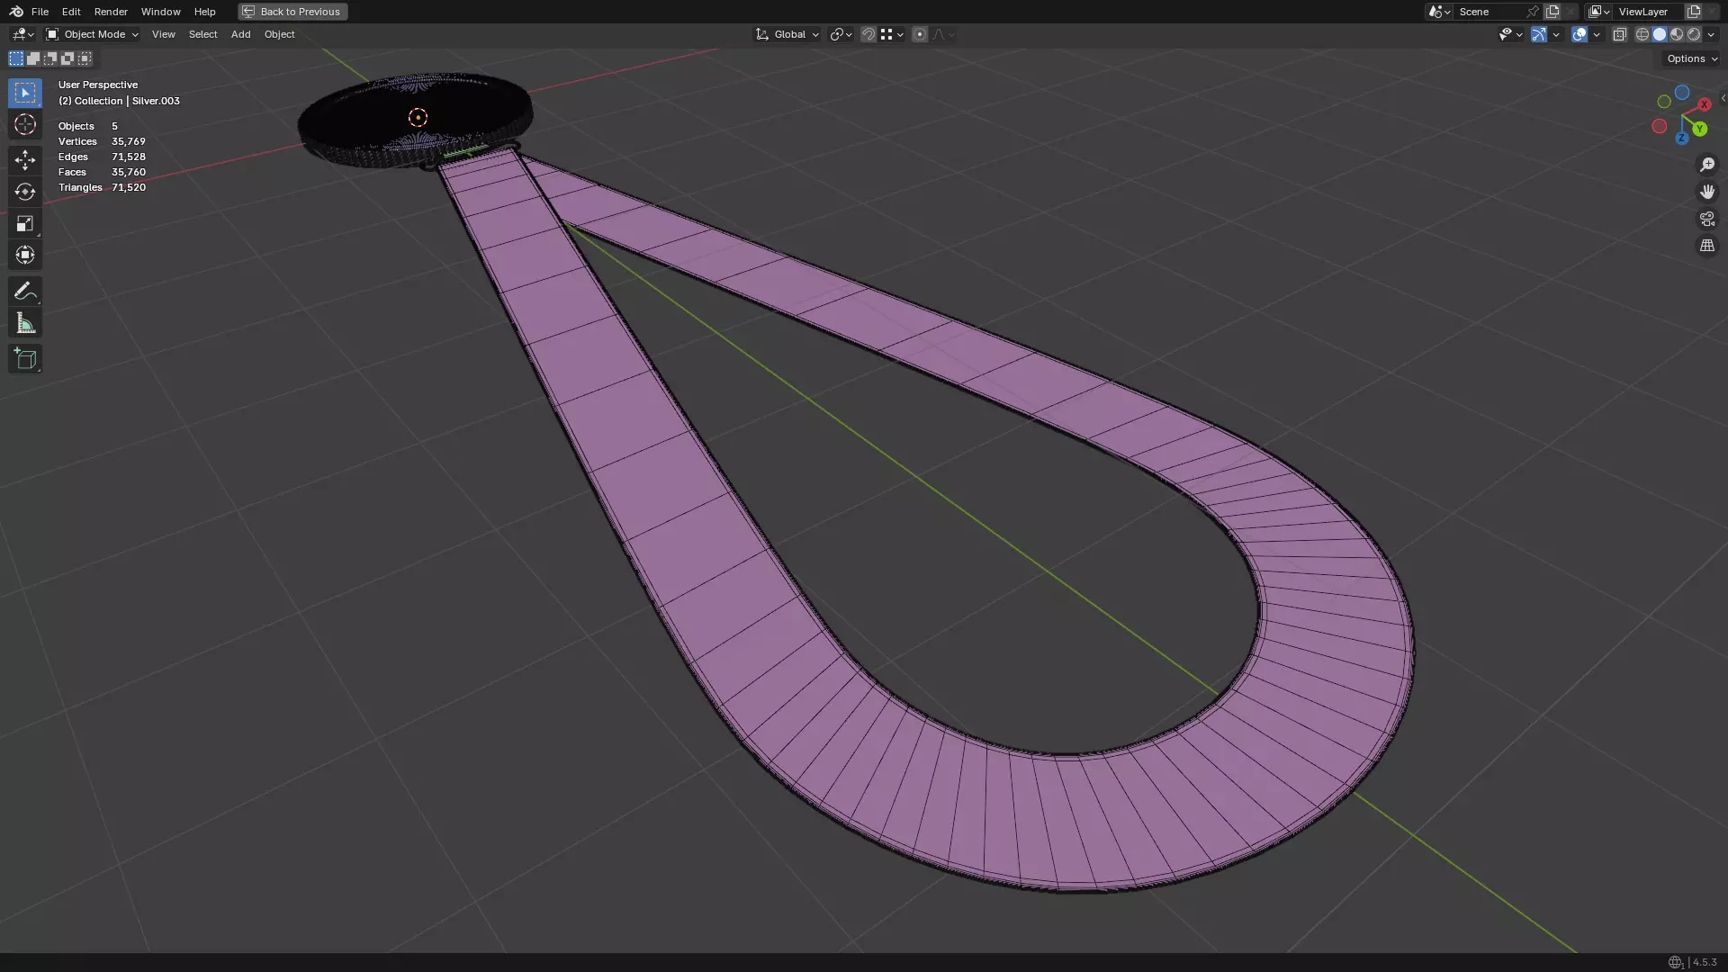Open the Object Mode dropdown
The width and height of the screenshot is (1728, 972).
pyautogui.click(x=93, y=34)
